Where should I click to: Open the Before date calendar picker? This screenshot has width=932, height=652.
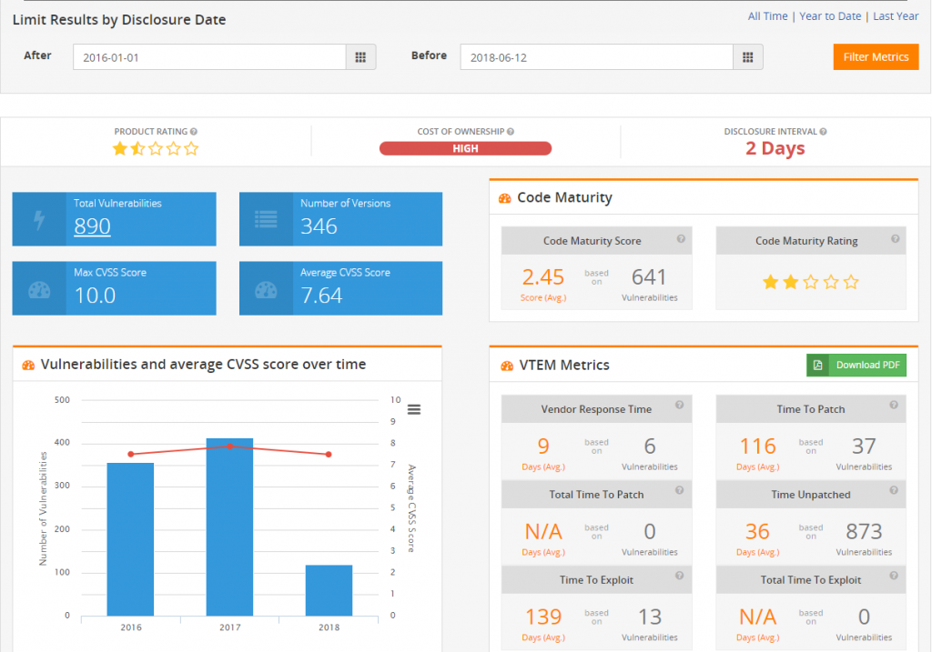748,57
